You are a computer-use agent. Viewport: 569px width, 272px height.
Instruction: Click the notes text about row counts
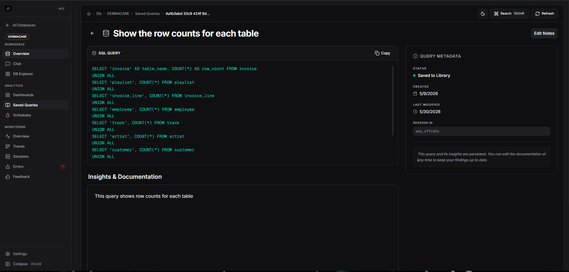[144, 196]
